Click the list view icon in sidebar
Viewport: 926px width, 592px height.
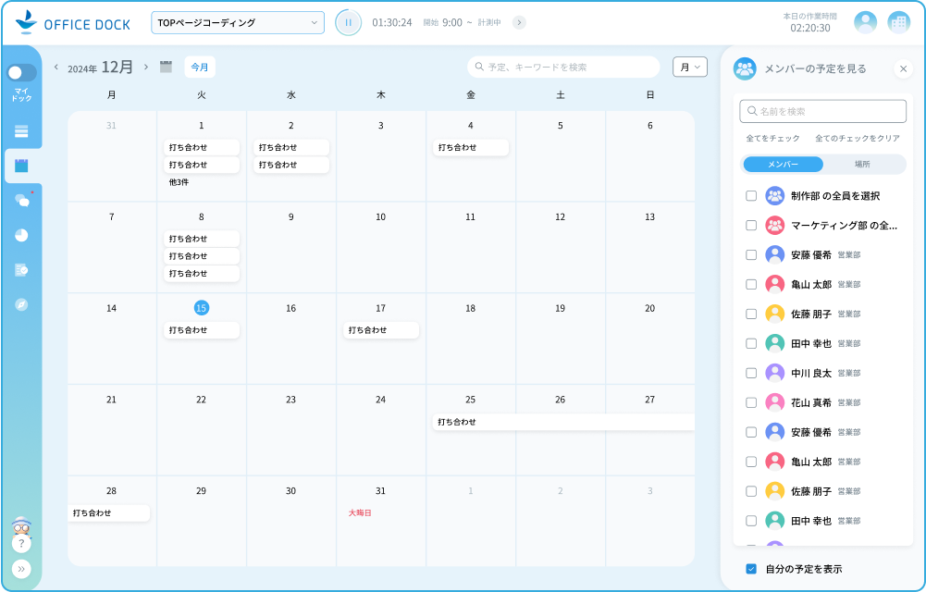[21, 131]
